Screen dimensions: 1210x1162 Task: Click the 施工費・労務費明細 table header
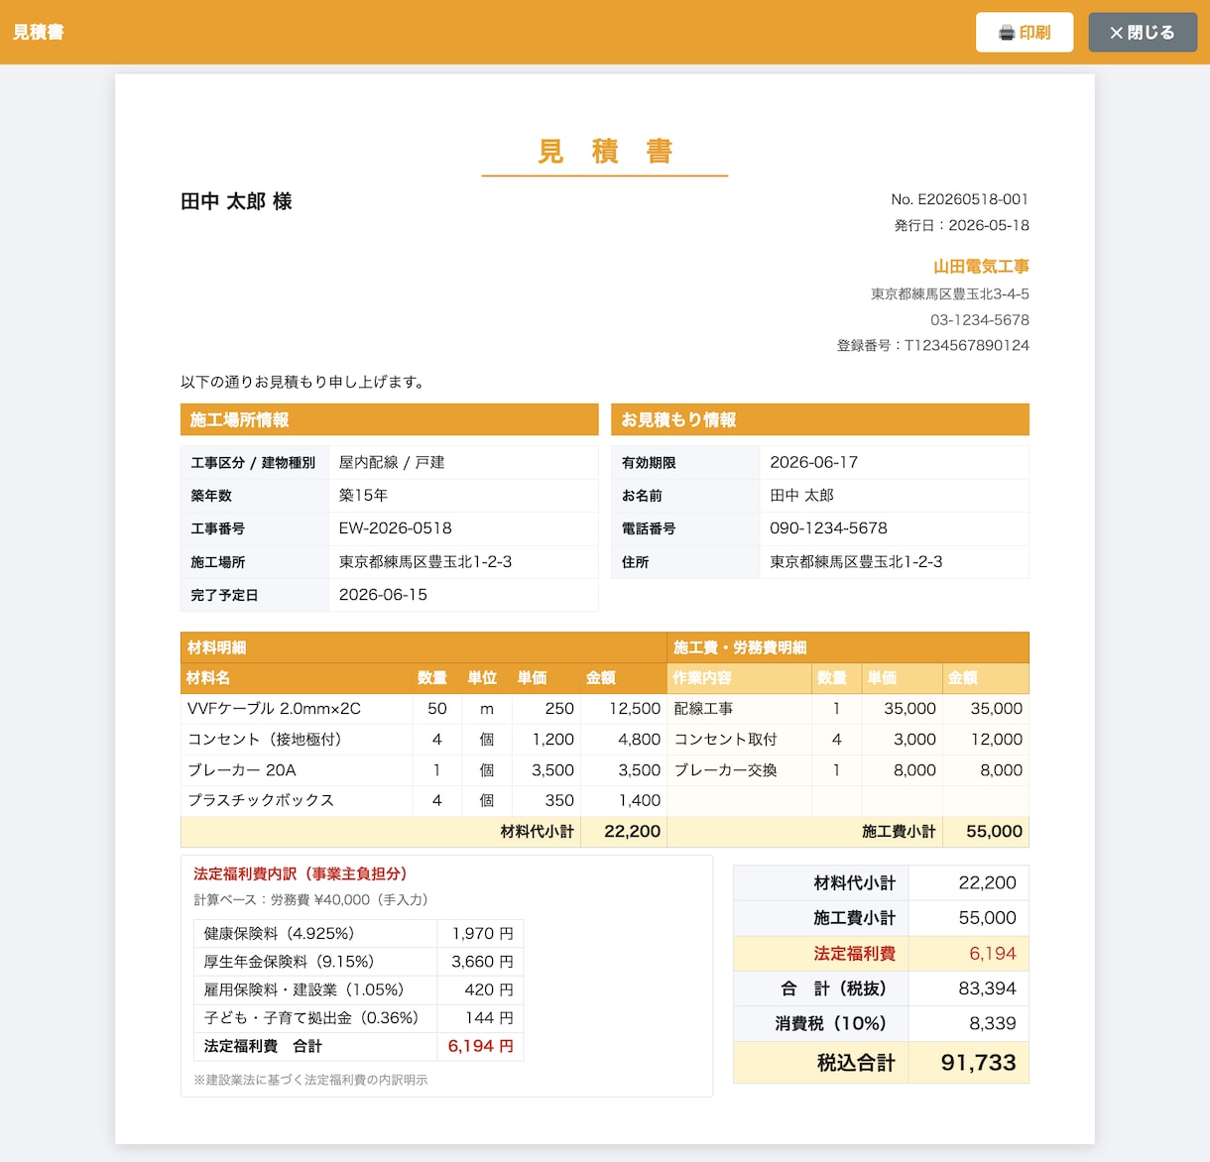[x=848, y=647]
